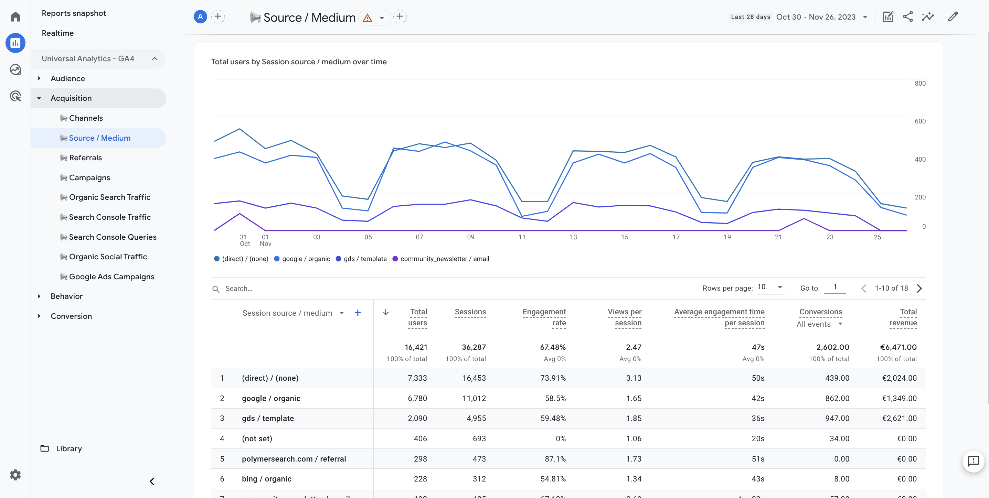Open Rows per page dropdown
This screenshot has width=989, height=498.
(x=770, y=287)
